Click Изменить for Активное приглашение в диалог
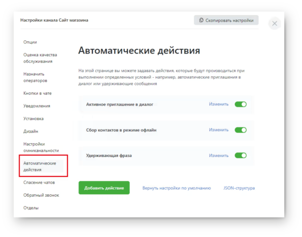302x237 pixels. (219, 104)
